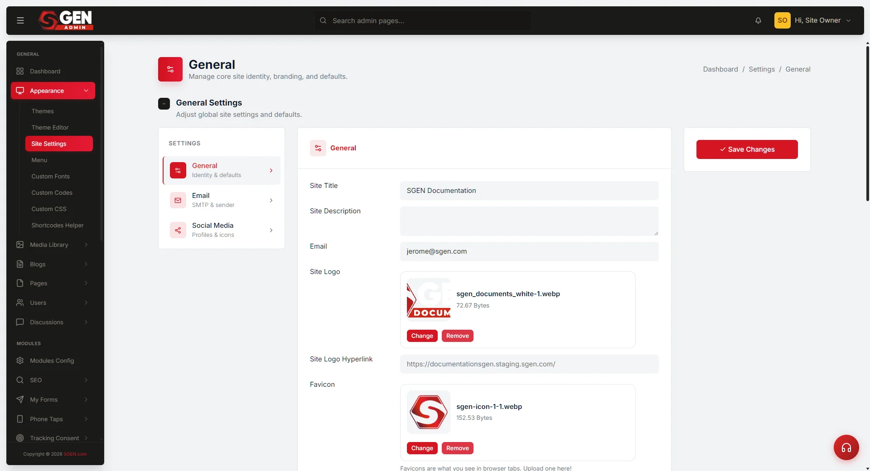Toggle the hamburger sidebar menu icon
The height and width of the screenshot is (471, 870).
point(20,20)
